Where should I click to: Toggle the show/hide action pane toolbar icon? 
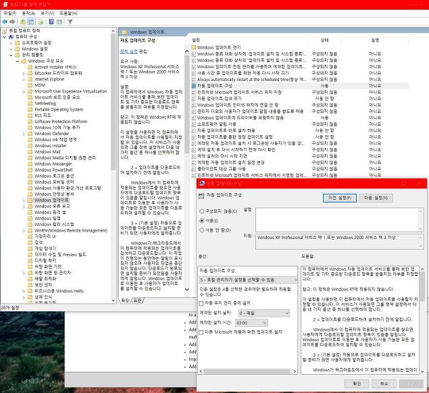[x=59, y=22]
